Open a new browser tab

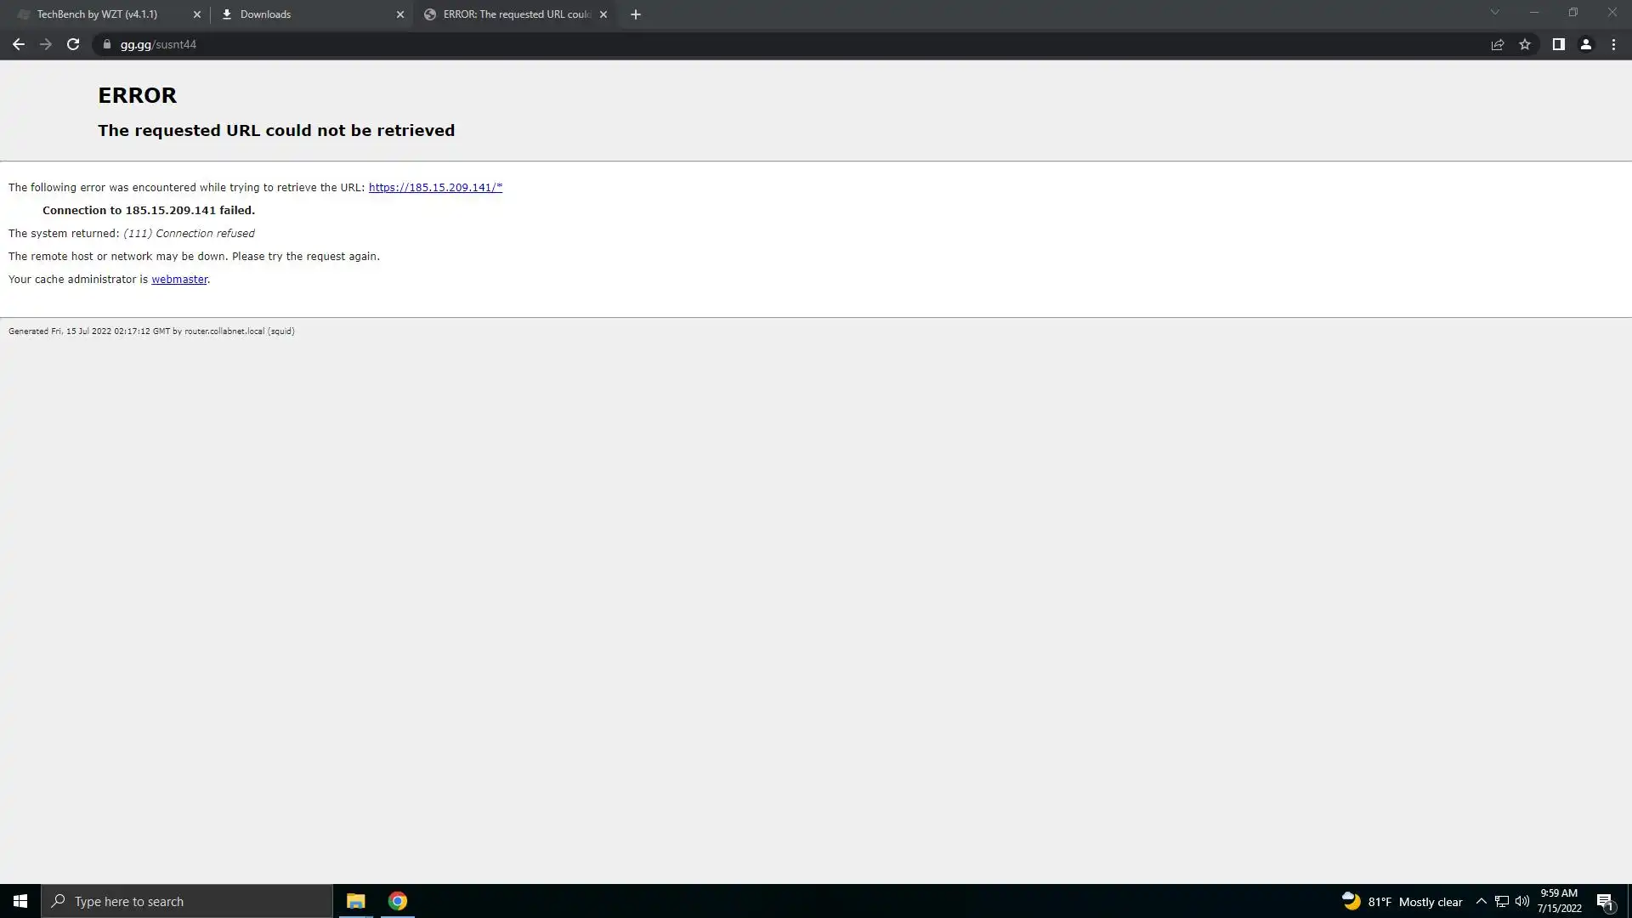tap(635, 14)
